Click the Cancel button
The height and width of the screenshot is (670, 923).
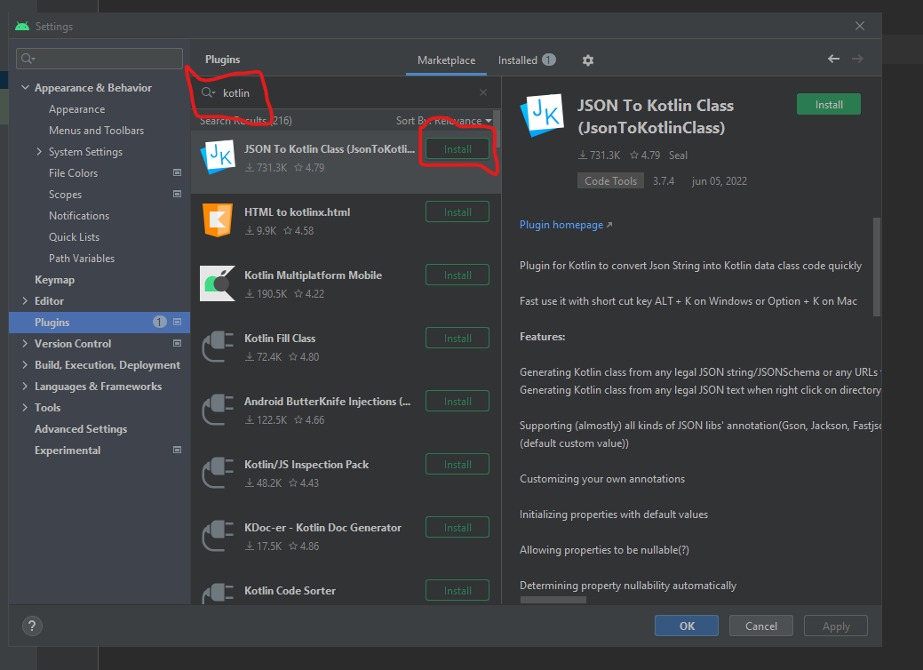[761, 626]
